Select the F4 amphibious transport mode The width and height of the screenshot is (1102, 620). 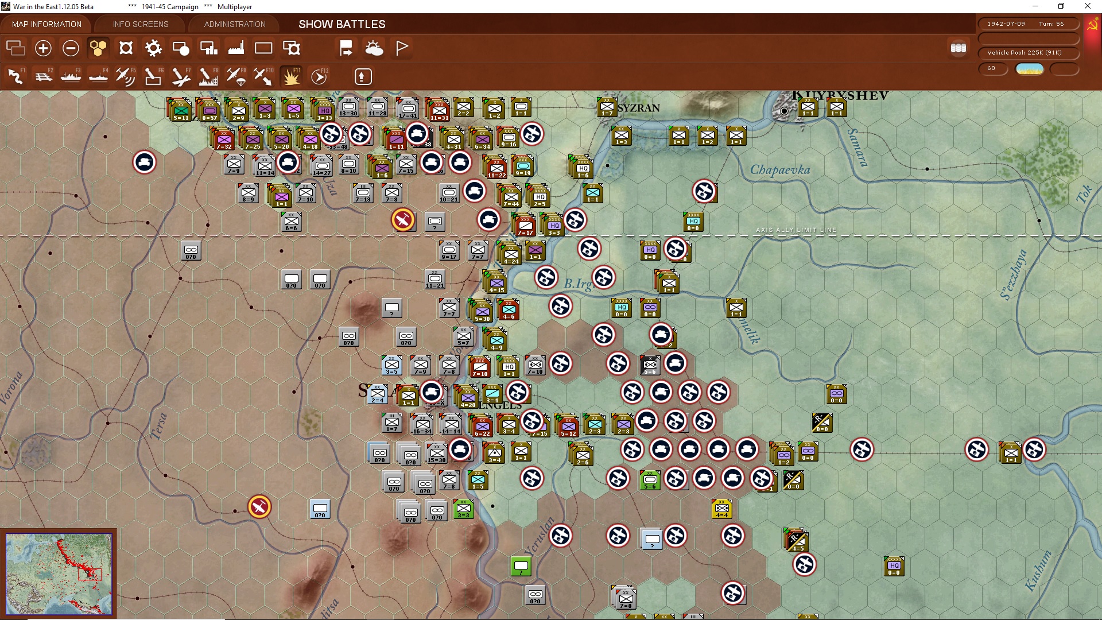tap(98, 76)
